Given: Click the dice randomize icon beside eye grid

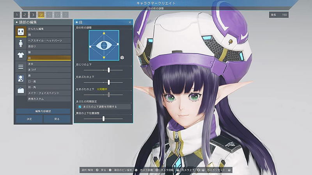Looking at the screenshot, I should (x=122, y=57).
